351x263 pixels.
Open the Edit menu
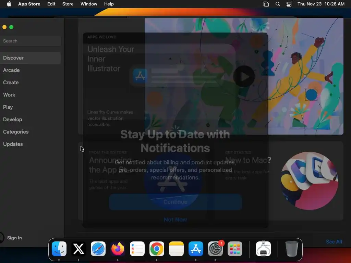pos(51,4)
